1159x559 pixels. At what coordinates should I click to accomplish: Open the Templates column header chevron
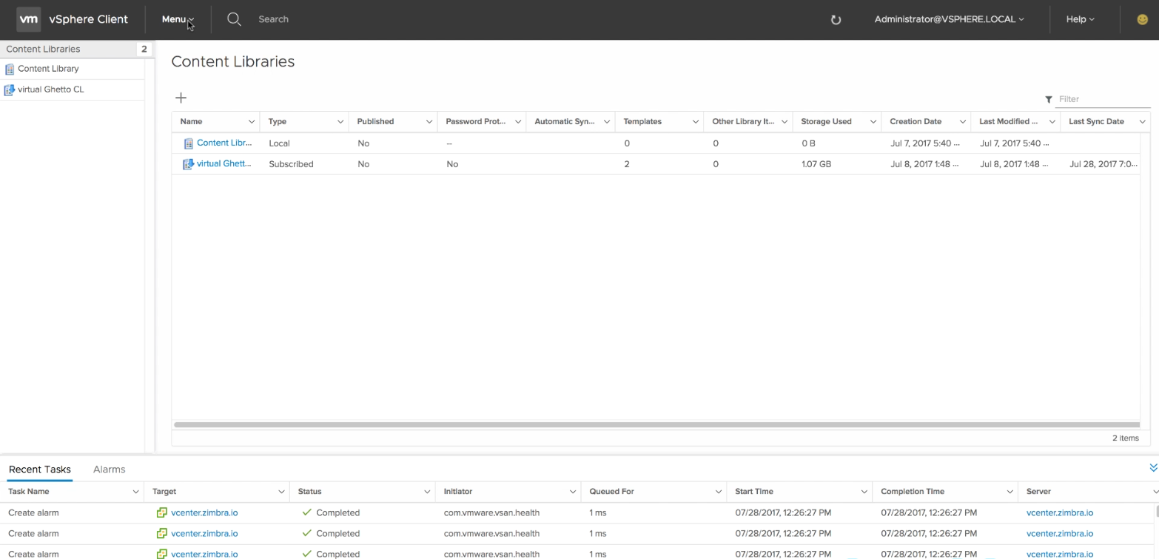(696, 121)
